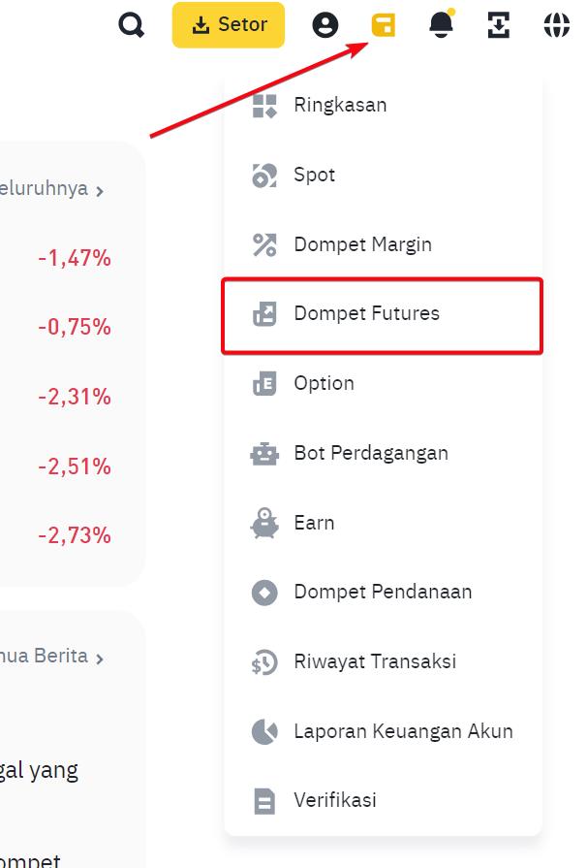Screen dimensions: 587x868
Task: Expand the chevron beside the Berita link
Action: pos(100,658)
